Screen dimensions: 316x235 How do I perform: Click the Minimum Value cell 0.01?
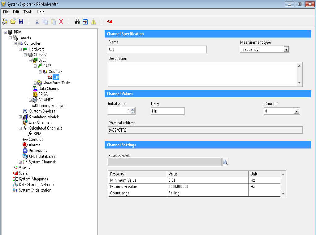coord(208,180)
